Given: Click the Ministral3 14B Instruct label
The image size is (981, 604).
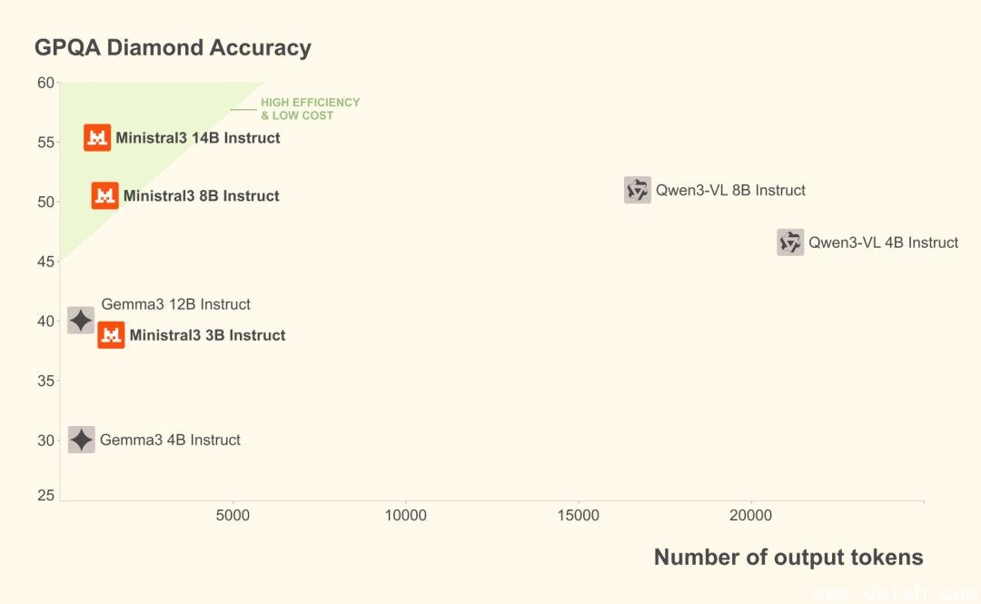Looking at the screenshot, I should tap(198, 138).
